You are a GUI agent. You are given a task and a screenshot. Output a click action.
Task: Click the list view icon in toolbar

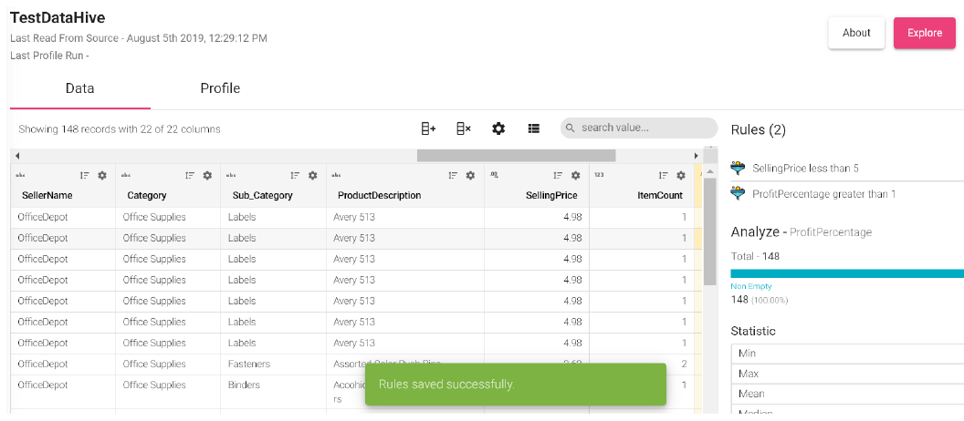[x=534, y=129]
